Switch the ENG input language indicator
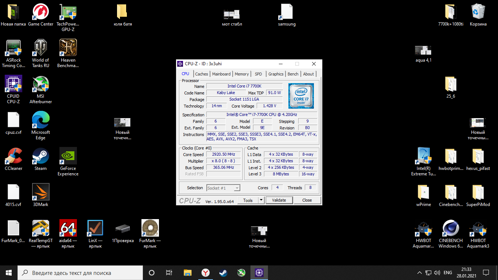Screen dimensions: 498x280 pyautogui.click(x=448, y=273)
